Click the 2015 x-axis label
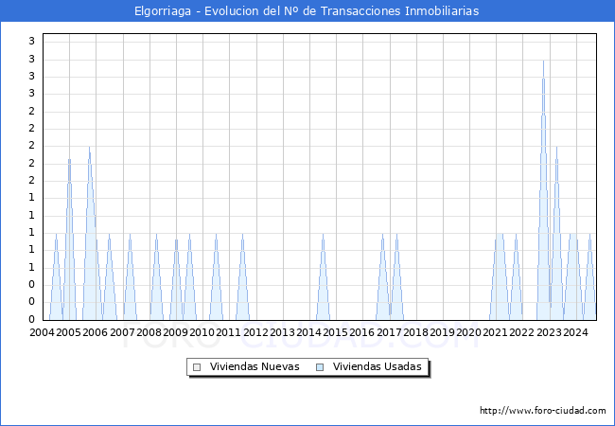The width and height of the screenshot is (615, 426). point(335,332)
